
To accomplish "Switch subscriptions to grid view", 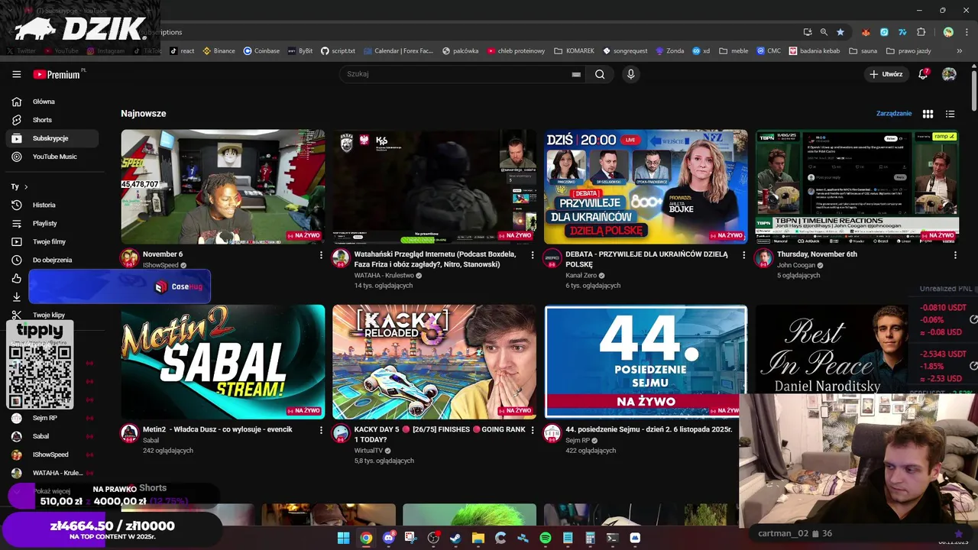I will pos(928,114).
